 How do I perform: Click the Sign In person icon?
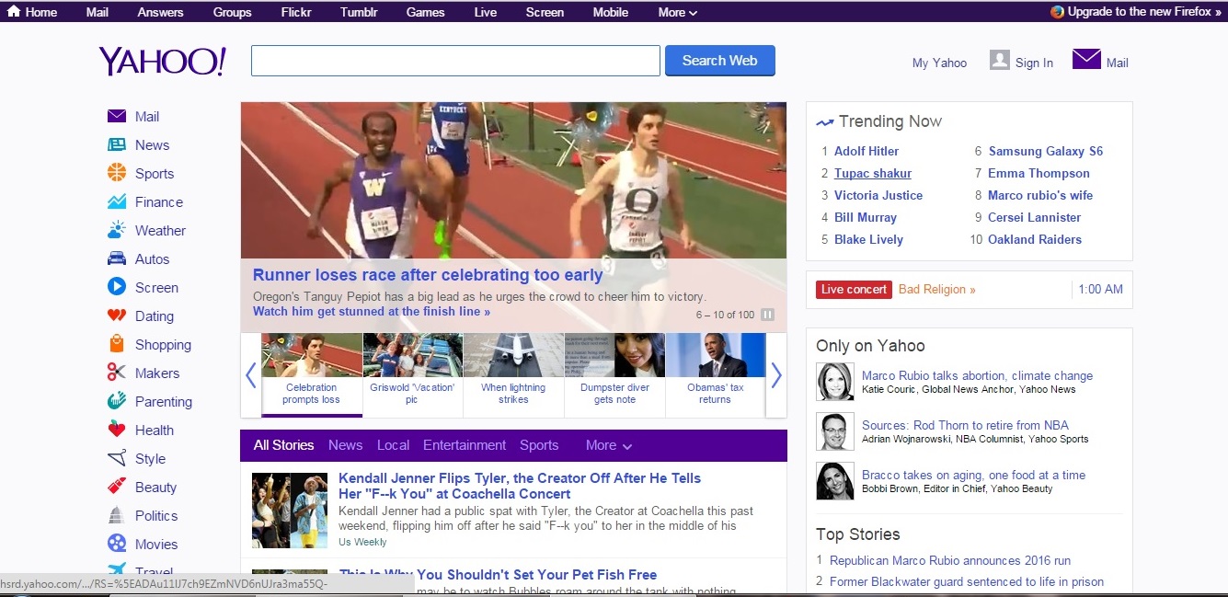tap(1000, 60)
